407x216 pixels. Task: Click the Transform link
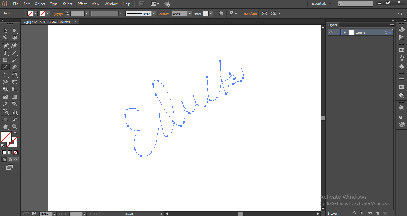(250, 14)
